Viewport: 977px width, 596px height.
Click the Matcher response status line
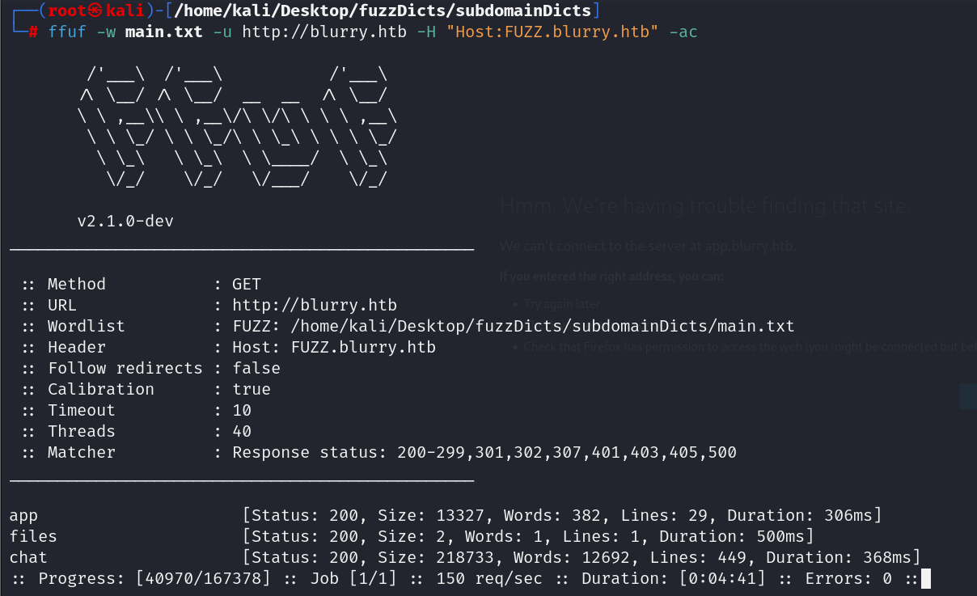(x=379, y=452)
